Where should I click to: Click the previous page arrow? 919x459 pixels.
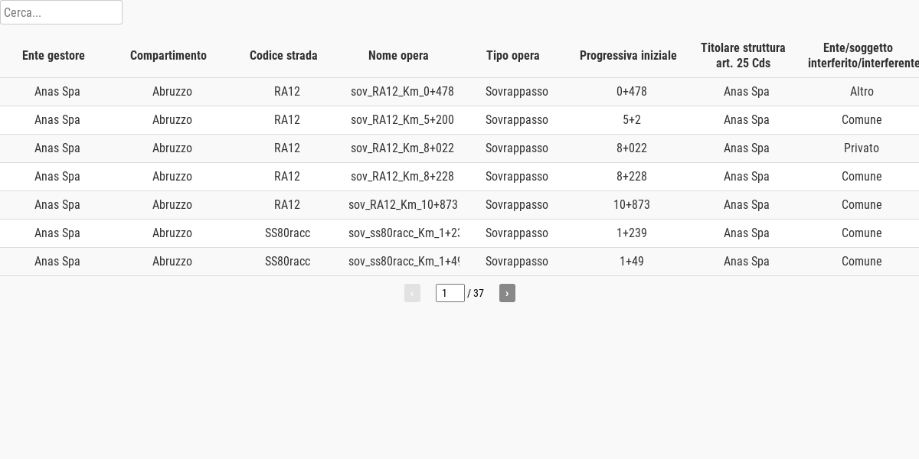click(412, 293)
